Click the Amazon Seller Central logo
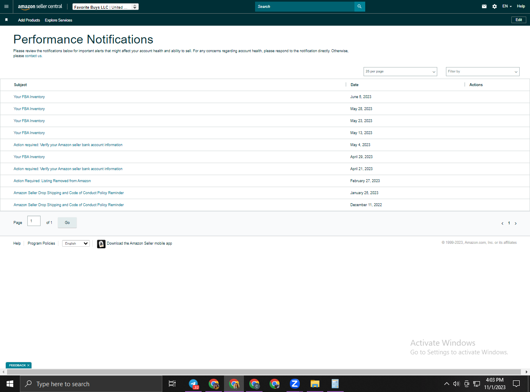Viewport: 530px width, 392px height. click(40, 7)
